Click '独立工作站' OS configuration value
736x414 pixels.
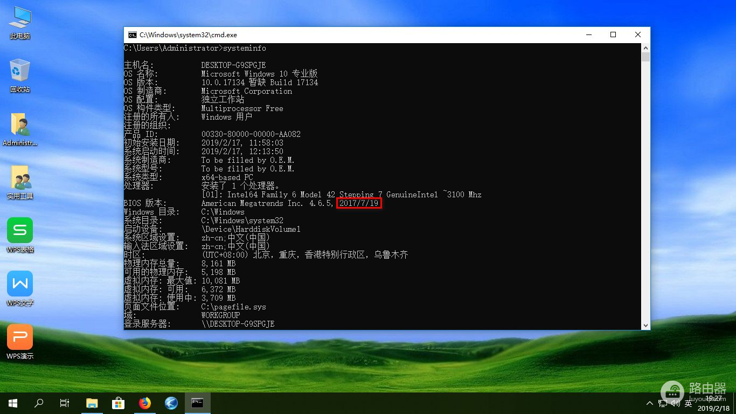[223, 100]
